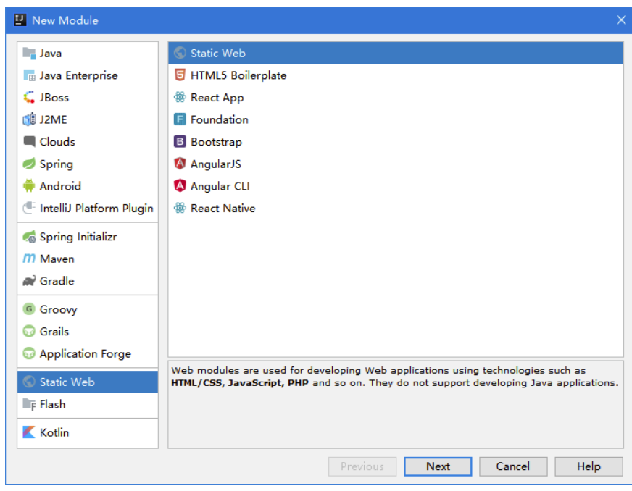Pick the J2ME module type label

pos(54,120)
